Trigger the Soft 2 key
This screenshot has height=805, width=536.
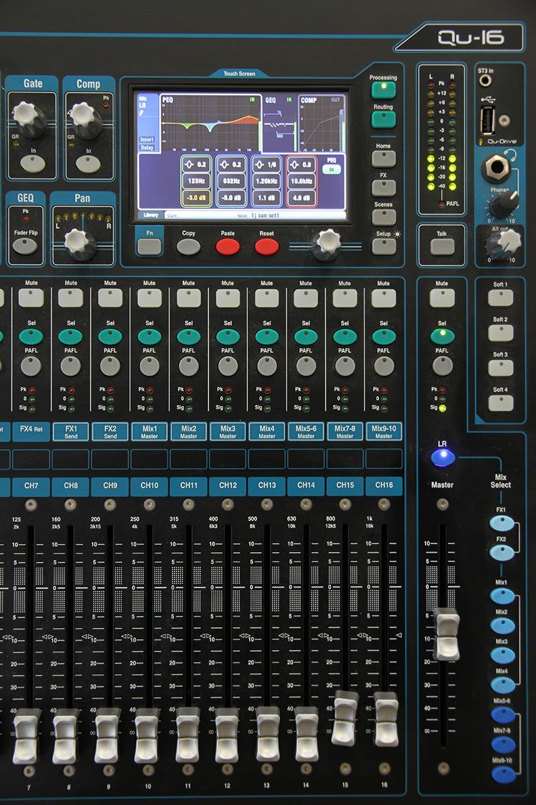pos(500,333)
